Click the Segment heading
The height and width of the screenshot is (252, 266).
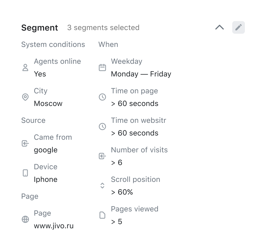click(40, 28)
